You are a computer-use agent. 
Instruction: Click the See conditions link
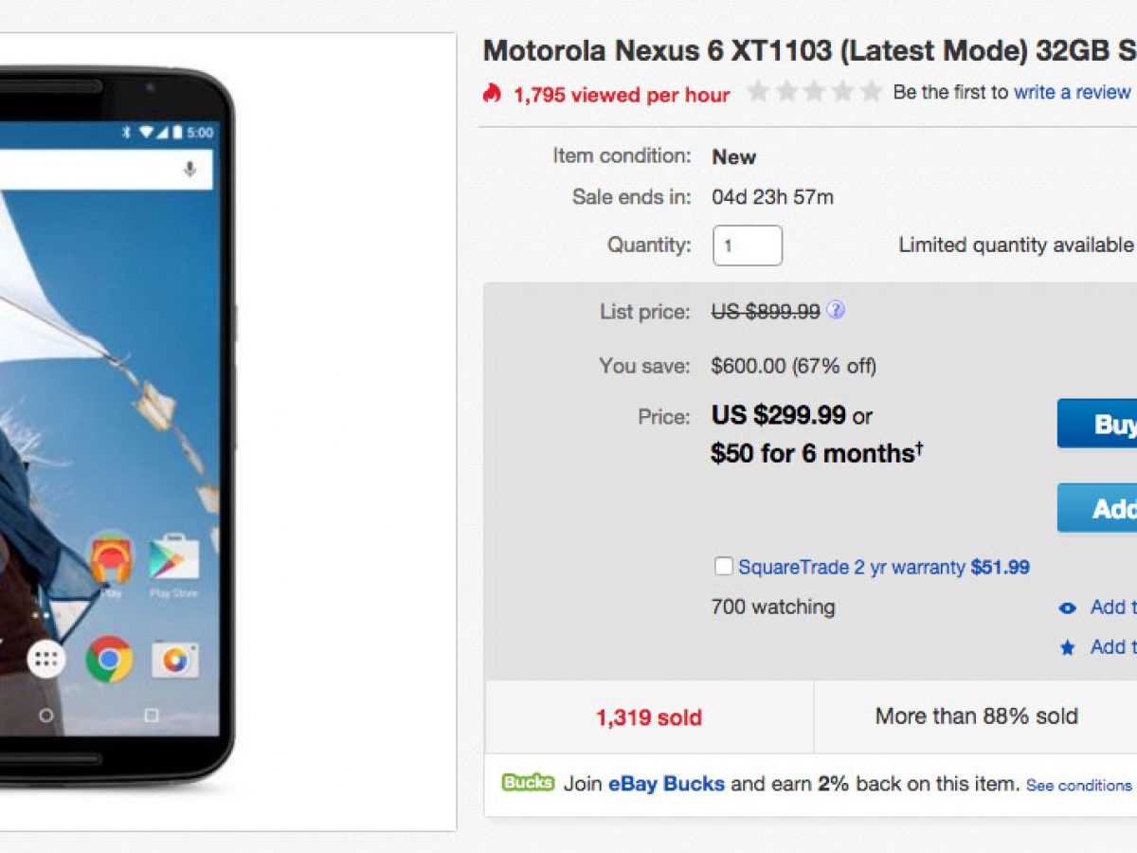[1078, 786]
